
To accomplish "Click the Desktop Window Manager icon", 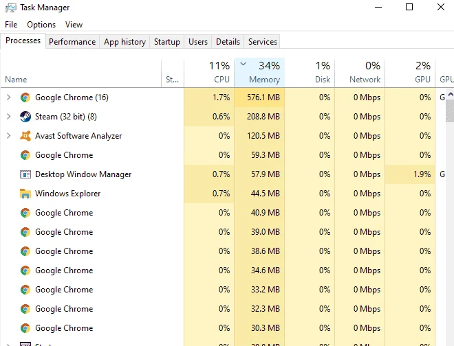I will (x=25, y=174).
